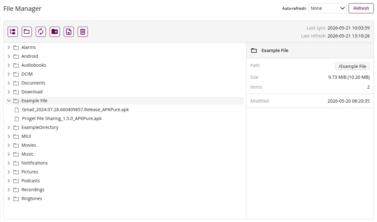
Task: Select the Podcasts folder name
Action: pyautogui.click(x=31, y=180)
